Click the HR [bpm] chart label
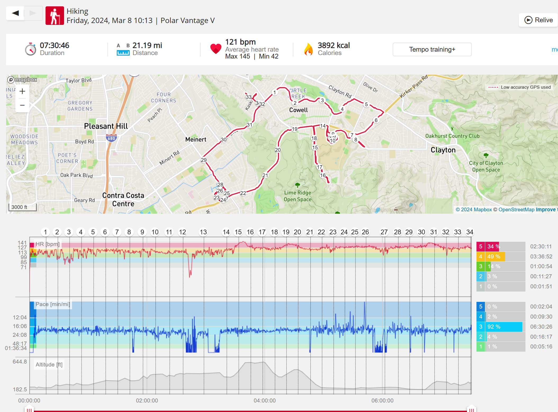Image resolution: width=558 pixels, height=412 pixels. click(47, 244)
